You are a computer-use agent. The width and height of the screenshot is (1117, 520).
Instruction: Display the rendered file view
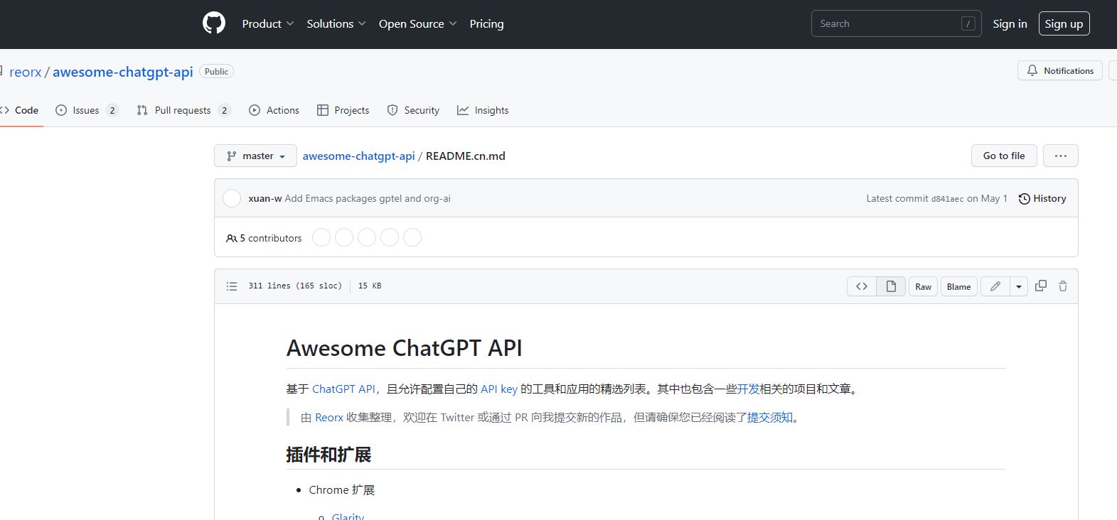(x=891, y=286)
